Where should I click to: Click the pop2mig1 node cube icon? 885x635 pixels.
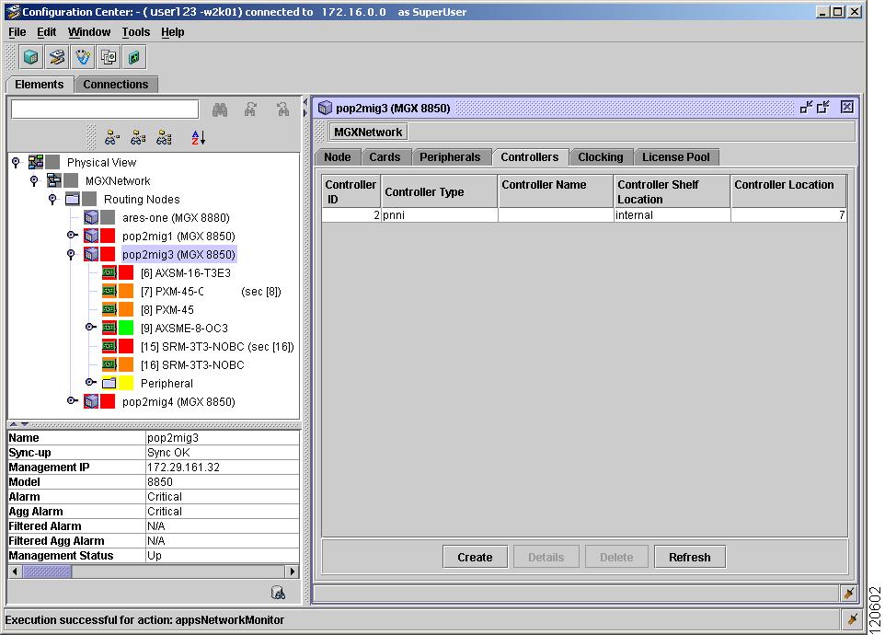coord(91,236)
